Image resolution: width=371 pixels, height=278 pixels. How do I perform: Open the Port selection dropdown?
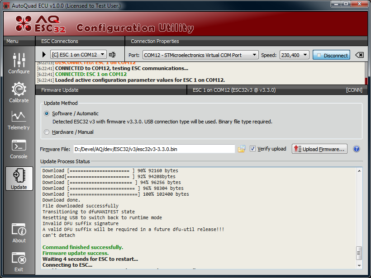200,55
